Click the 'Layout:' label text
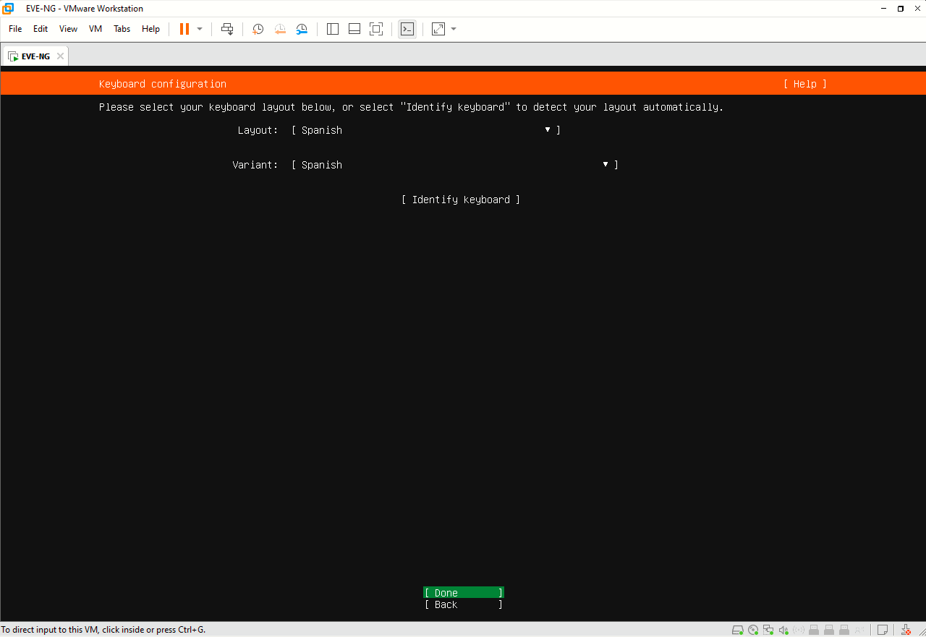926x637 pixels. pyautogui.click(x=258, y=130)
